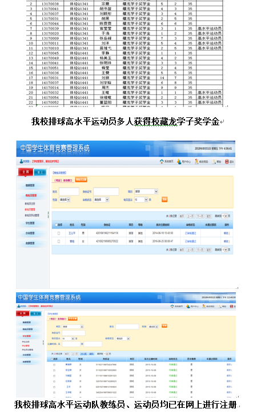Image resolution: width=253 pixels, height=417 pixels.
Task: Open 用户中心 icon on coach management page
Action: [x=179, y=161]
